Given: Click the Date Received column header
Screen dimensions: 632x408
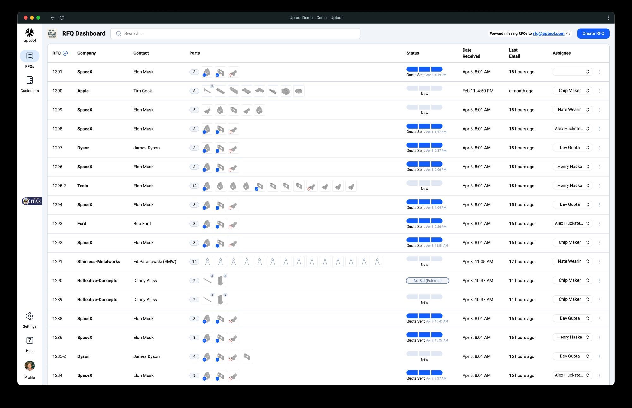Looking at the screenshot, I should [x=471, y=53].
